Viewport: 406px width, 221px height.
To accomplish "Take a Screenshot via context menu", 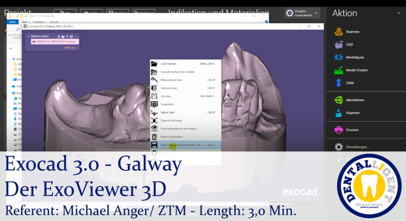I will coord(186,104).
